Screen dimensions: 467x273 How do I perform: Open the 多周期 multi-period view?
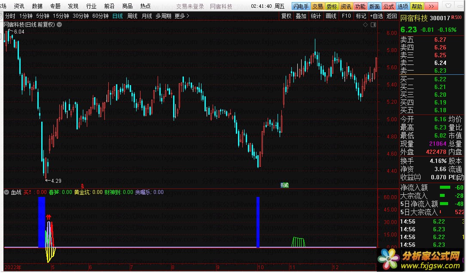(163, 16)
